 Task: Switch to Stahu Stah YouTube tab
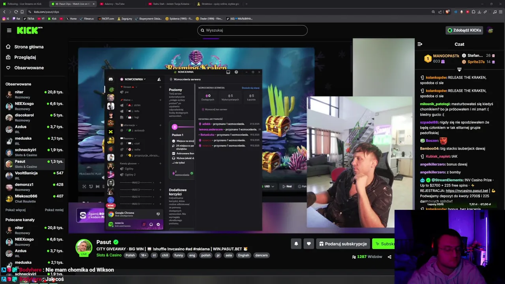pyautogui.click(x=170, y=4)
